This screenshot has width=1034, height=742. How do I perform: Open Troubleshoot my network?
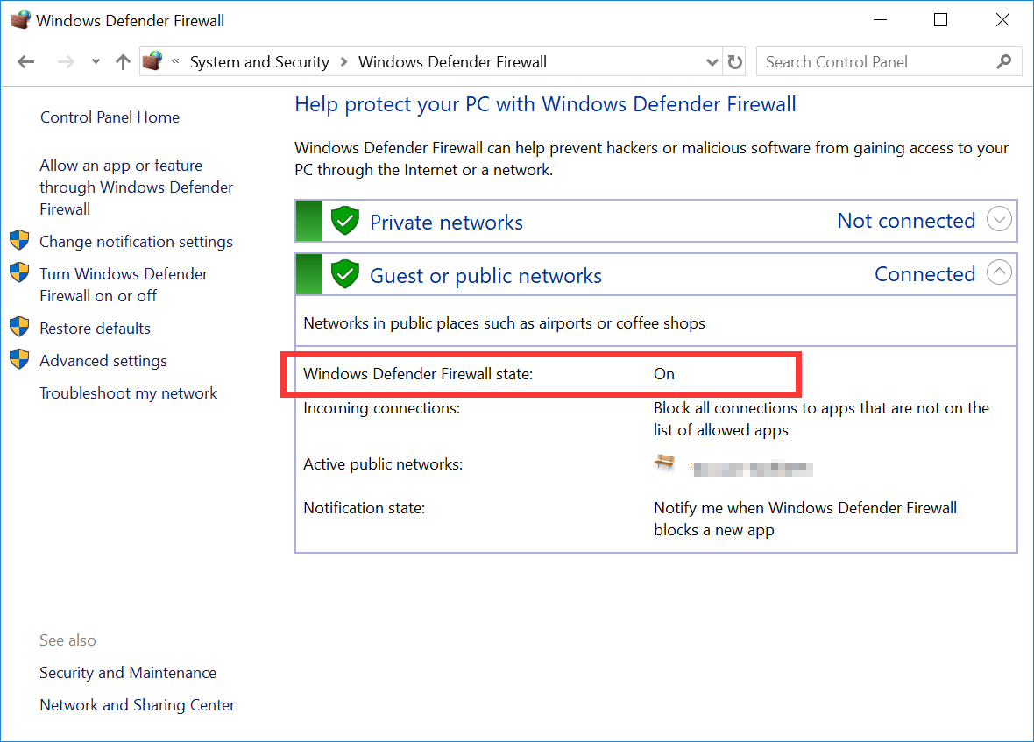point(128,392)
